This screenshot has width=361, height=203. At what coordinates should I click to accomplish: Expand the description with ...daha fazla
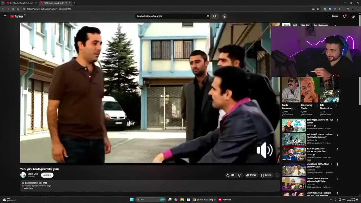(x=28, y=189)
